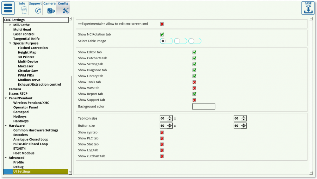The height and width of the screenshot is (179, 317).
Task: Open the Config tab
Action: click(x=63, y=8)
